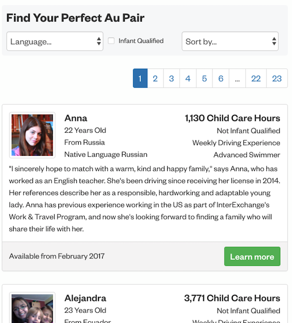Click the name Anna heading
Viewport: 292px width, 323px height.
[x=76, y=118]
